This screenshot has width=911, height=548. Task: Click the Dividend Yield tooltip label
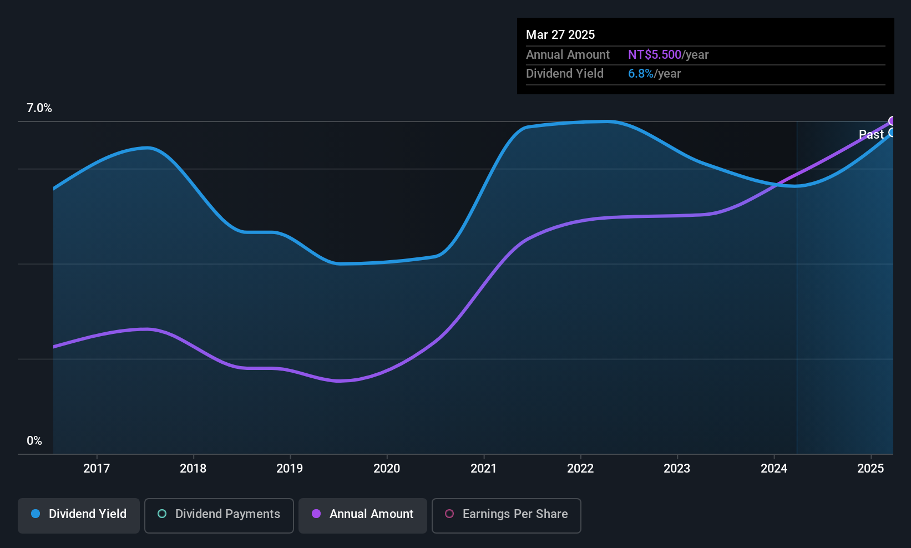(x=565, y=74)
